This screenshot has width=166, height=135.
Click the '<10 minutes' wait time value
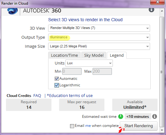click(x=138, y=117)
